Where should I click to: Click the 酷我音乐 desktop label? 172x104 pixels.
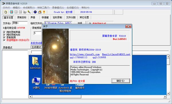point(80,88)
